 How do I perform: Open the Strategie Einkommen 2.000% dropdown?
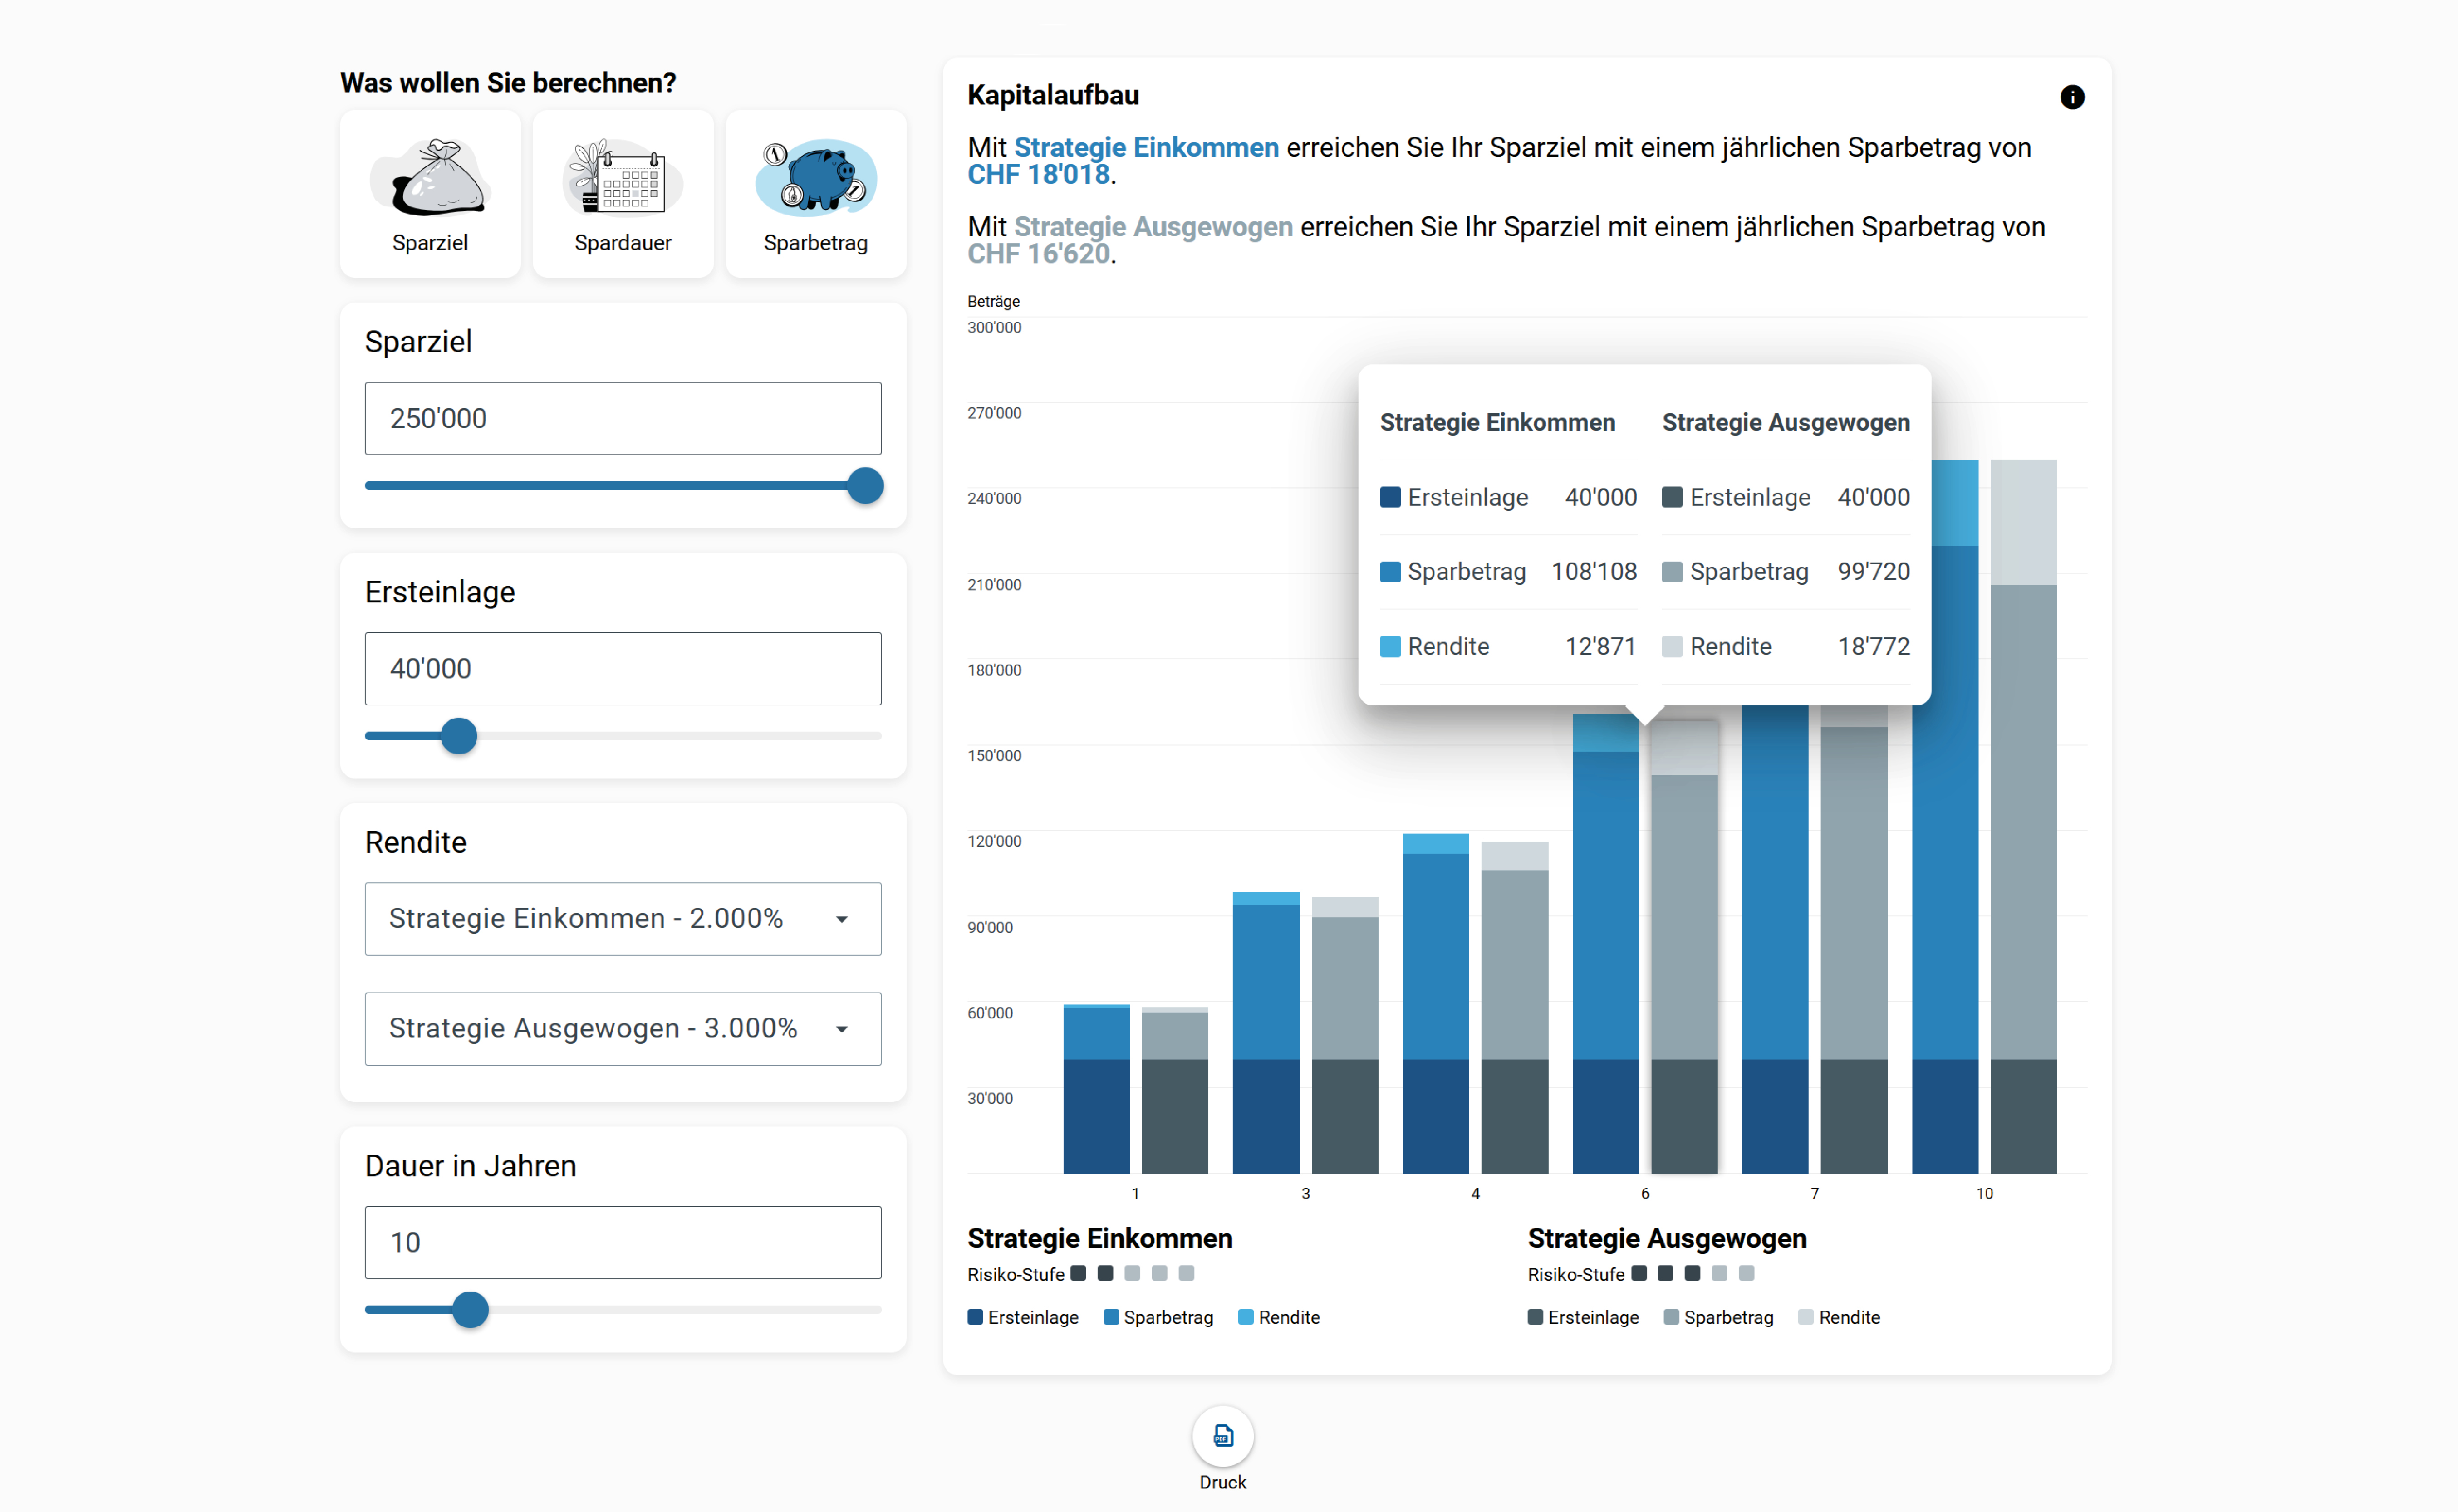pos(622,918)
